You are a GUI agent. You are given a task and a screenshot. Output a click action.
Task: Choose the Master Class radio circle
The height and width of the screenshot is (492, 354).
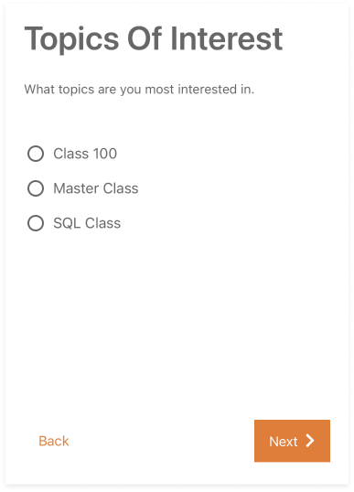[36, 188]
